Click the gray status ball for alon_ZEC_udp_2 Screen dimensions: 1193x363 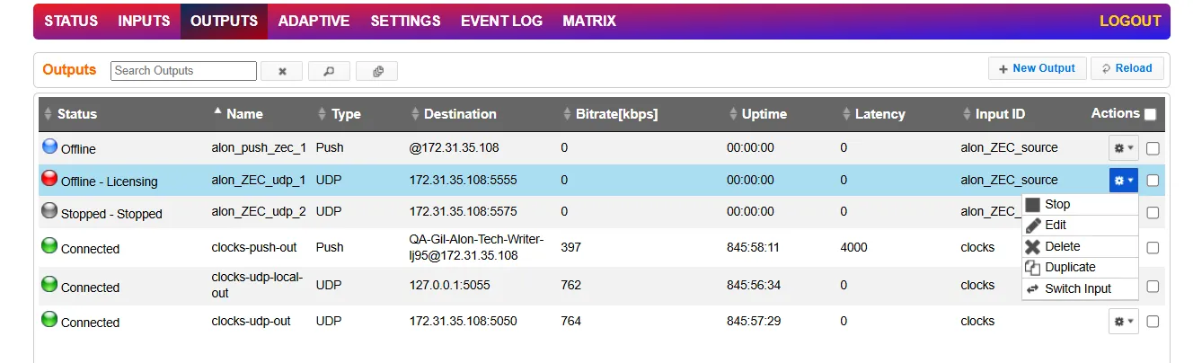pyautogui.click(x=49, y=211)
